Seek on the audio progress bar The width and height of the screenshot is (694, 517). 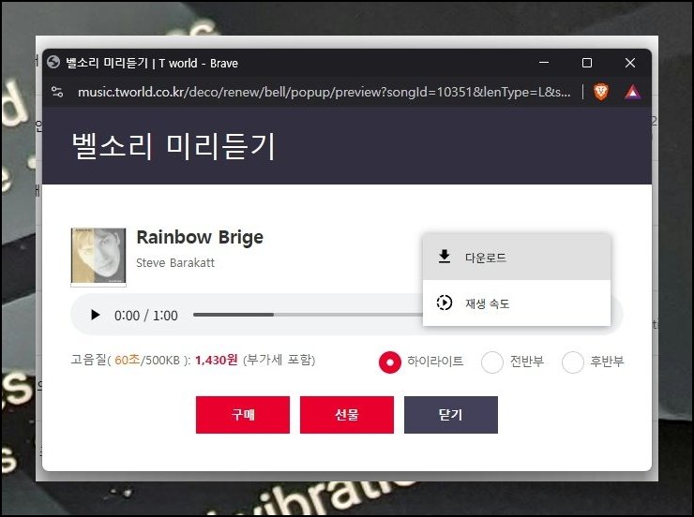coord(308,315)
